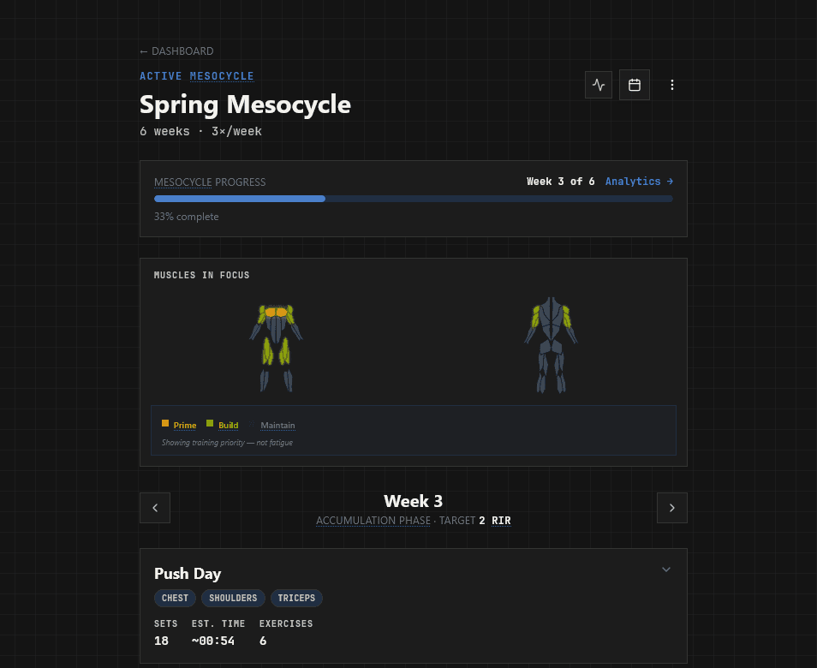Click the Build legend label

click(x=228, y=425)
